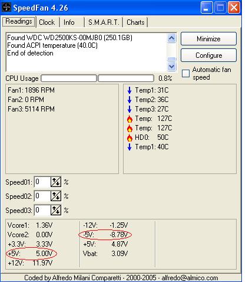Click the '+3.3V: 3.33V' reading
Viewport: 249px width, 282px height.
30,244
